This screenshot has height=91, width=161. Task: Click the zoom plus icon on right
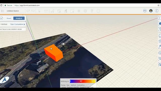[160, 53]
